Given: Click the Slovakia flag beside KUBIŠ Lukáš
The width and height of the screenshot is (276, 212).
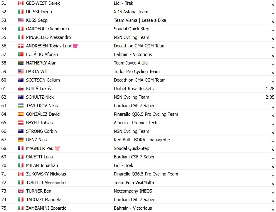Looking at the screenshot, I should [x=21, y=89].
